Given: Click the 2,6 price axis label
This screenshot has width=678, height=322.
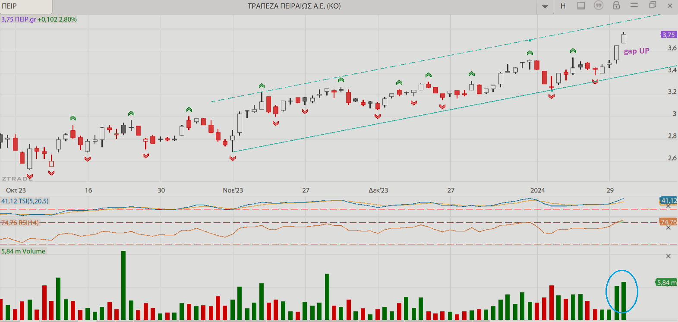Looking at the screenshot, I should click(x=672, y=158).
